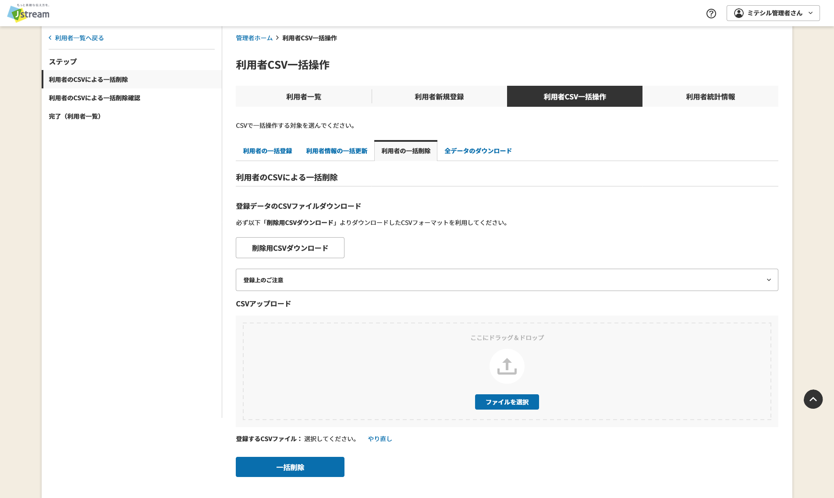Viewport: 834px width, 498px height.
Task: Navigate to 管理者ホーム via the breadcrumb
Action: (253, 38)
